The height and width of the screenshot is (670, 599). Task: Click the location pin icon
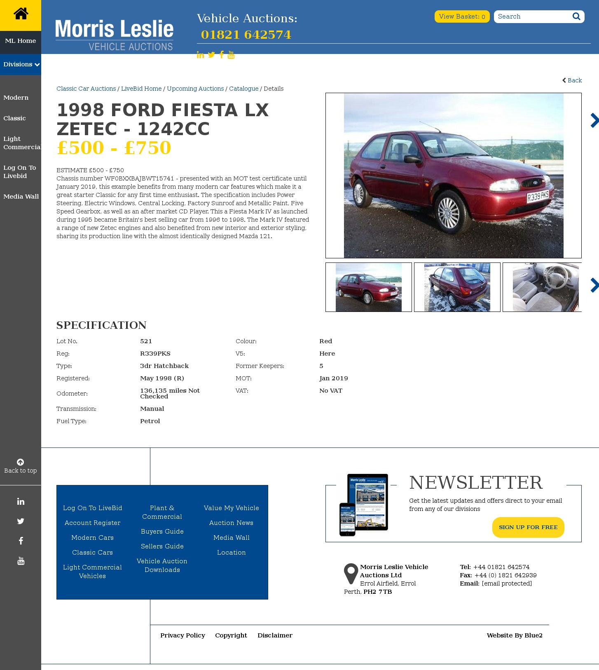coord(351,574)
